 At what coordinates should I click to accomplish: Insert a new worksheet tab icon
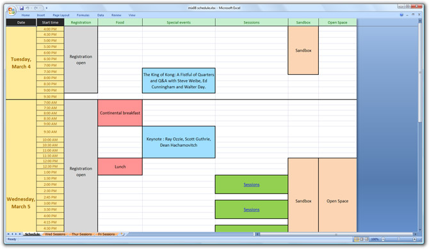click(x=122, y=234)
